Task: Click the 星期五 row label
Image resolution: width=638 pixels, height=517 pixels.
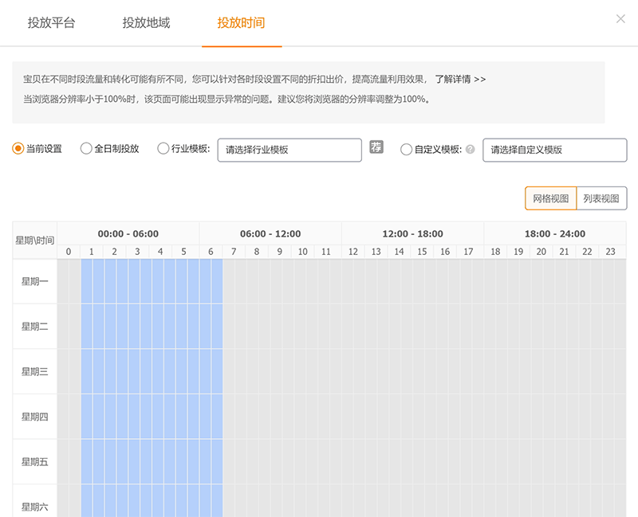Action: (34, 461)
